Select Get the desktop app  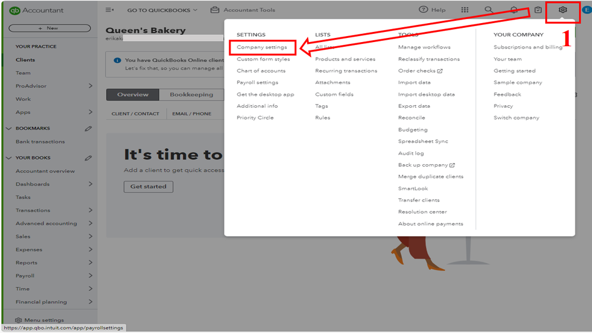(x=265, y=94)
